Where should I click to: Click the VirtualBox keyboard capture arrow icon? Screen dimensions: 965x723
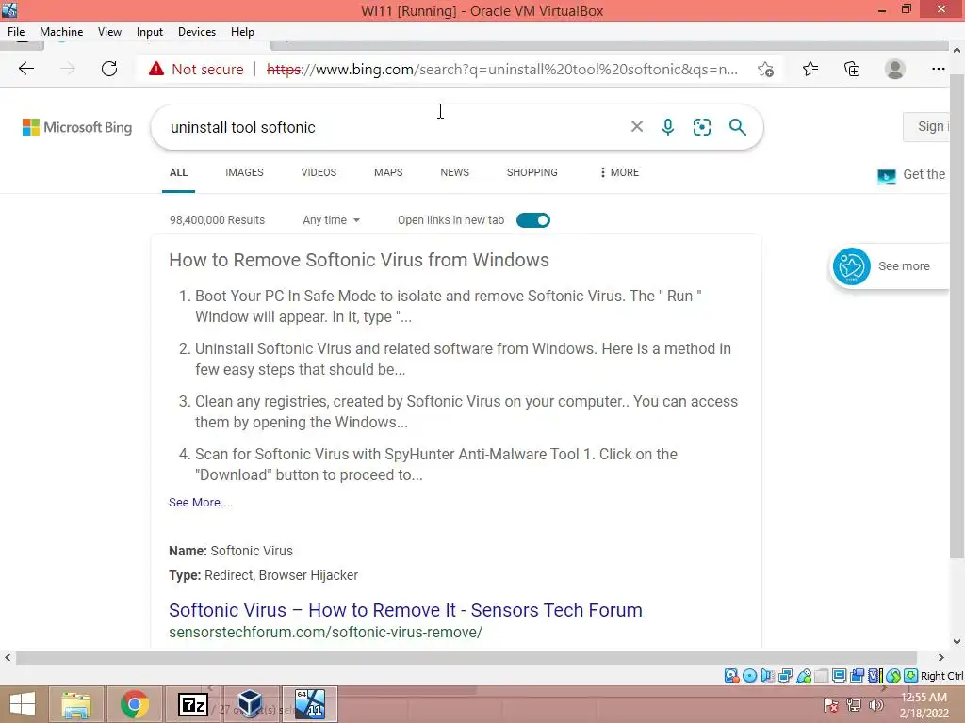point(911,676)
